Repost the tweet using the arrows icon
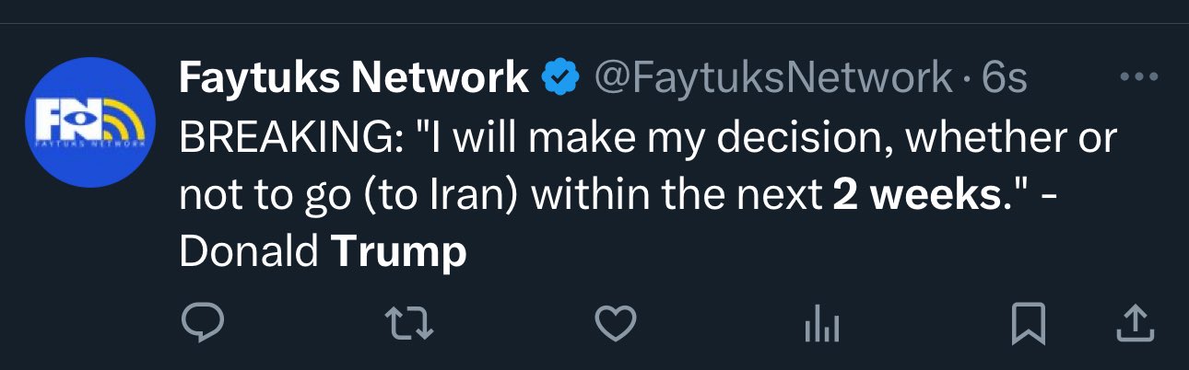 click(408, 324)
